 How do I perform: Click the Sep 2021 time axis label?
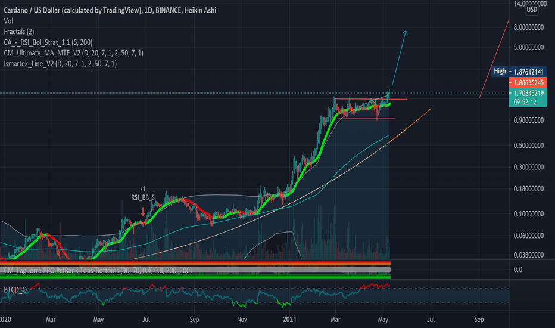[x=479, y=320]
